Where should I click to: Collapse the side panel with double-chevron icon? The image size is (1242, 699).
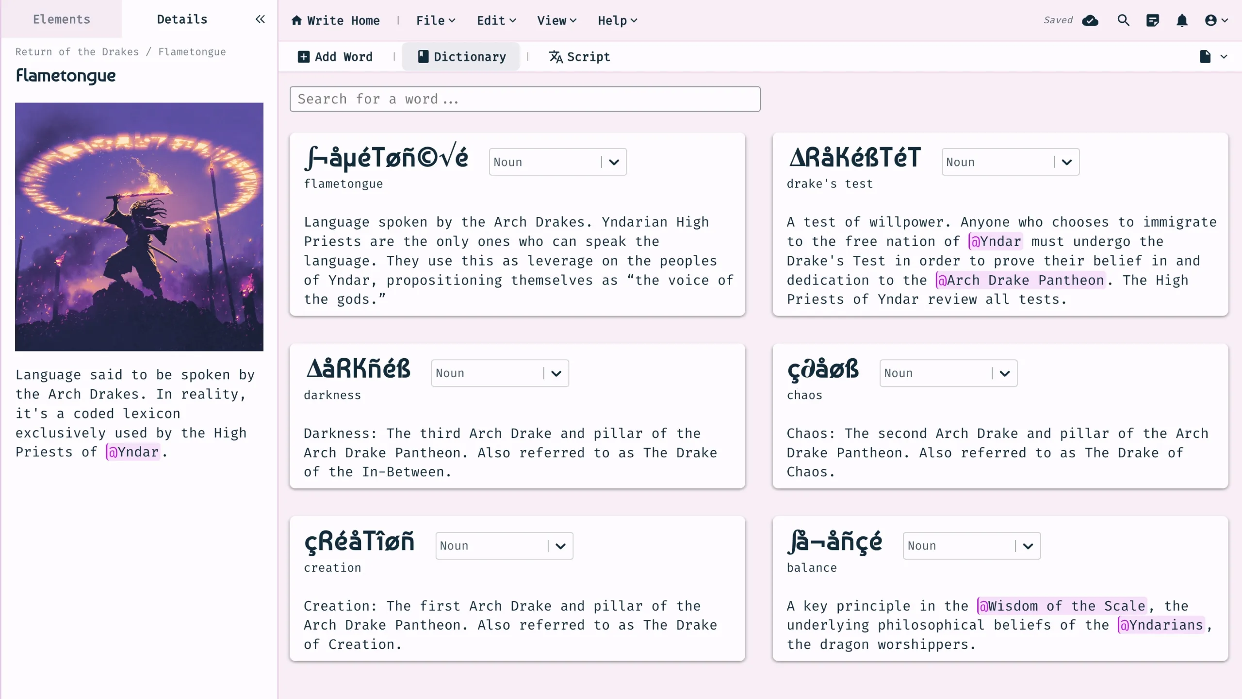(x=260, y=19)
